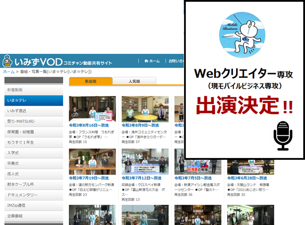Open IMZip通信 category

pos(34,205)
